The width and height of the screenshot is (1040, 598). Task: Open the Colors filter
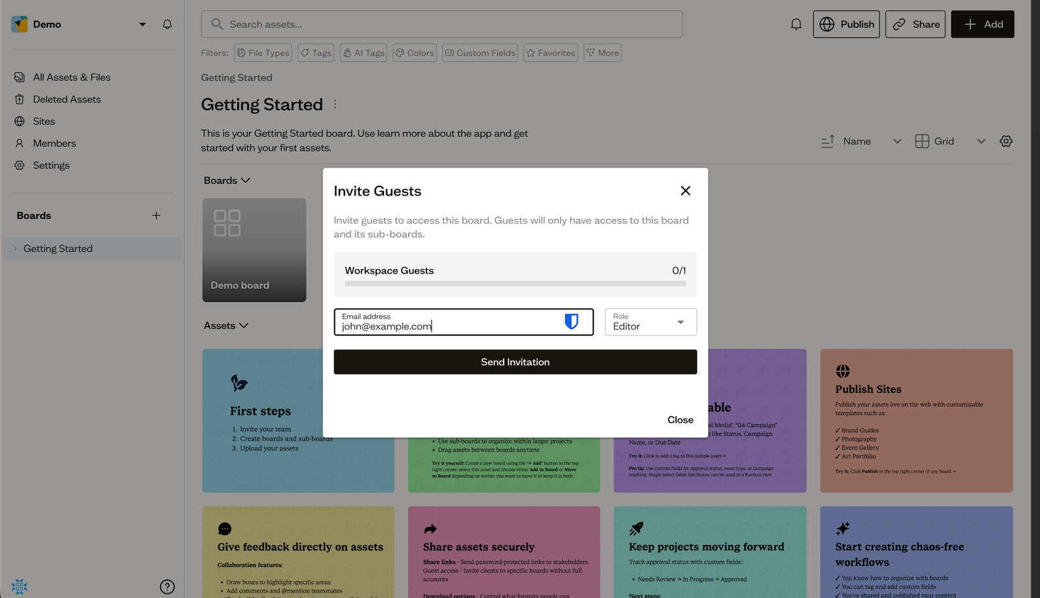click(x=414, y=53)
